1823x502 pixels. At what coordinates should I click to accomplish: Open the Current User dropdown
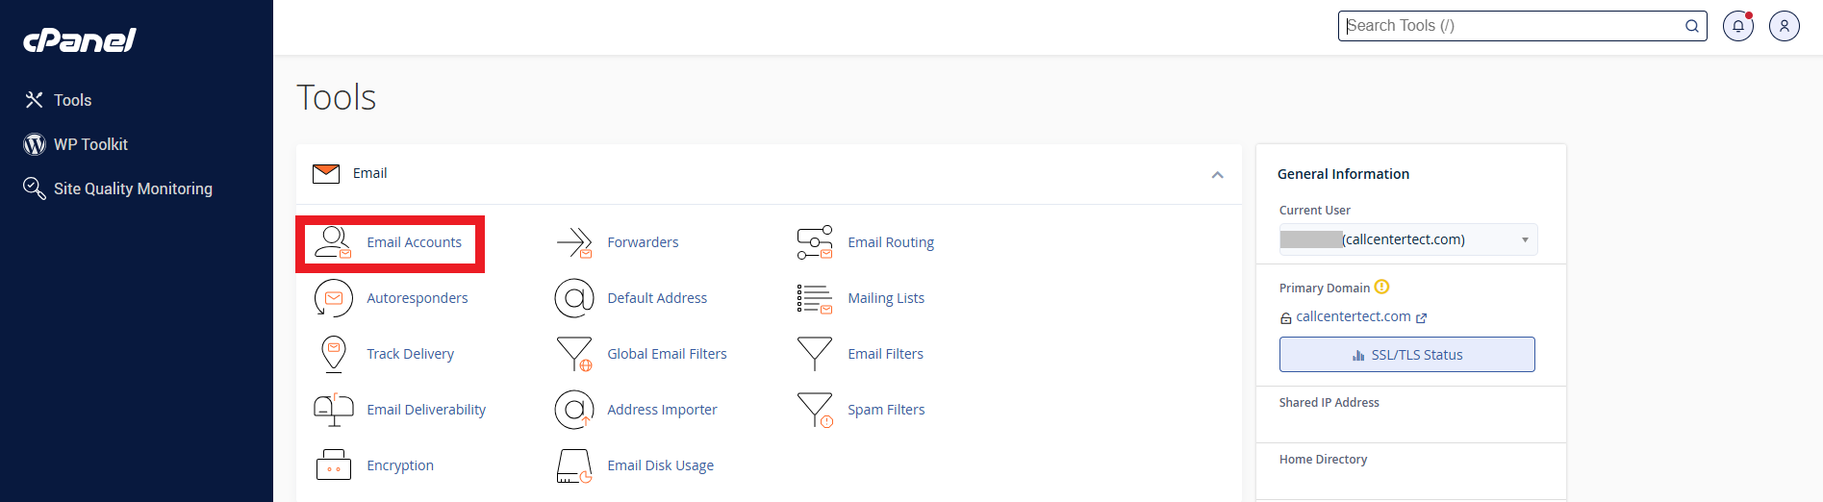(x=1407, y=239)
